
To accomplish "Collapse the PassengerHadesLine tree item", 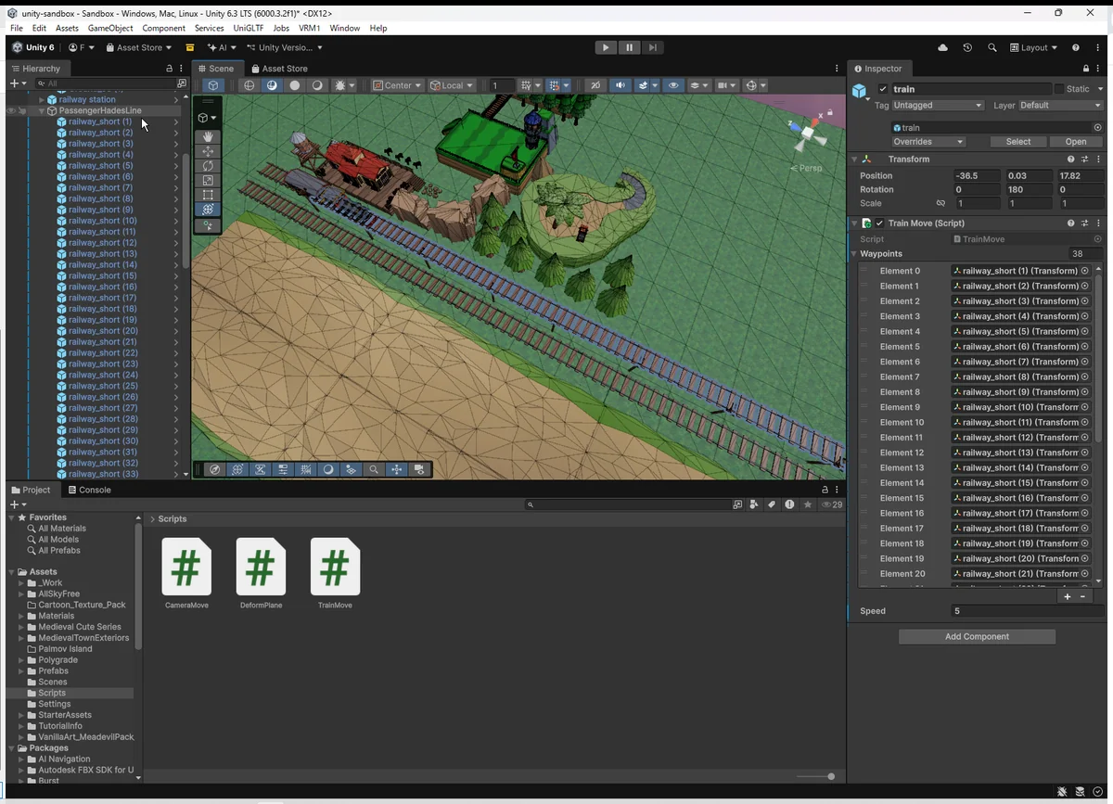I will tap(42, 110).
